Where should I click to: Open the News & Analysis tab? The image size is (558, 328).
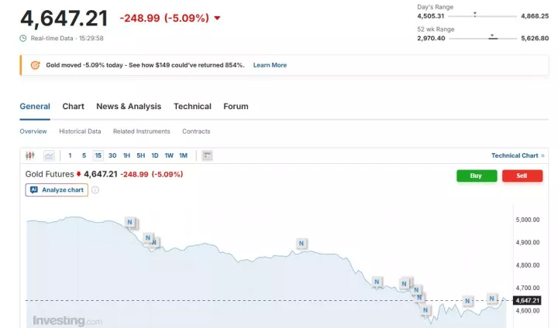(129, 106)
